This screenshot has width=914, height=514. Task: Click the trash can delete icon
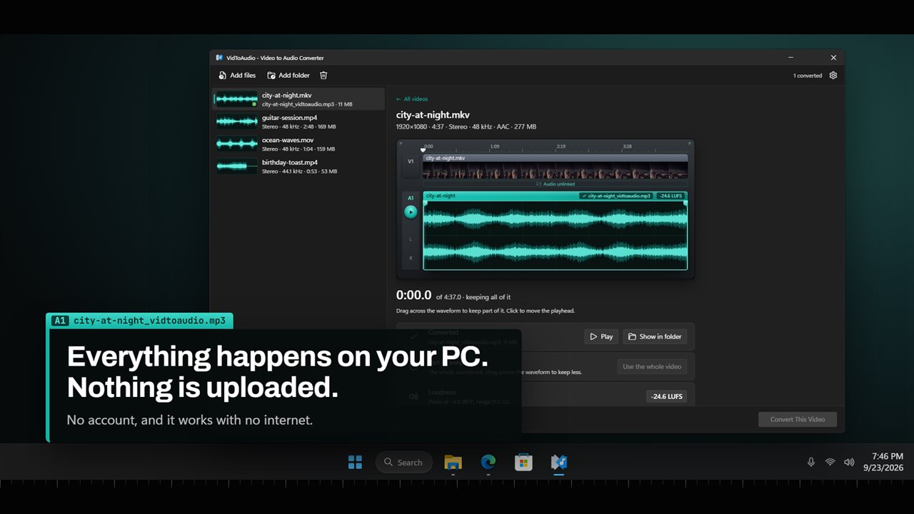[x=323, y=75]
